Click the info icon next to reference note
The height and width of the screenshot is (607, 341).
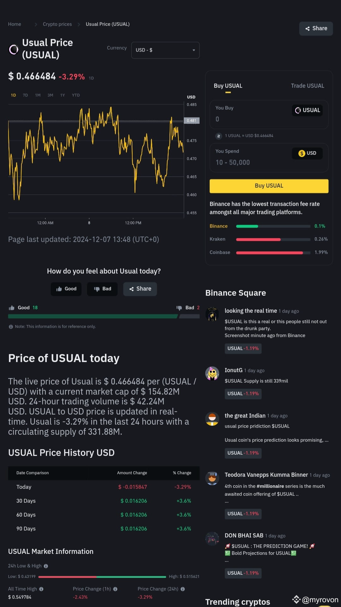pyautogui.click(x=11, y=326)
